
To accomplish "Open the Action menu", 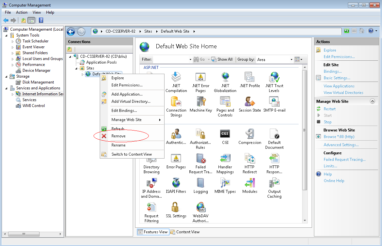I will [22, 12].
